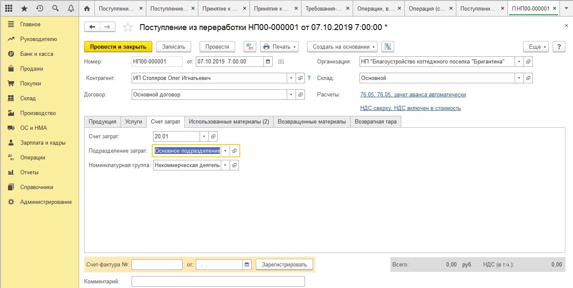Open notifications bell icon
573x288 pixels.
pos(71,8)
